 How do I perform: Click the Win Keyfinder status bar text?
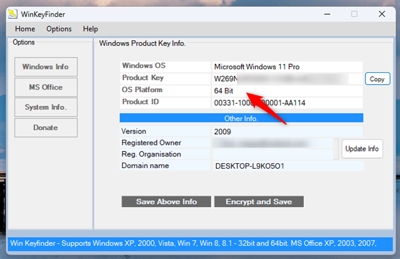(x=193, y=243)
